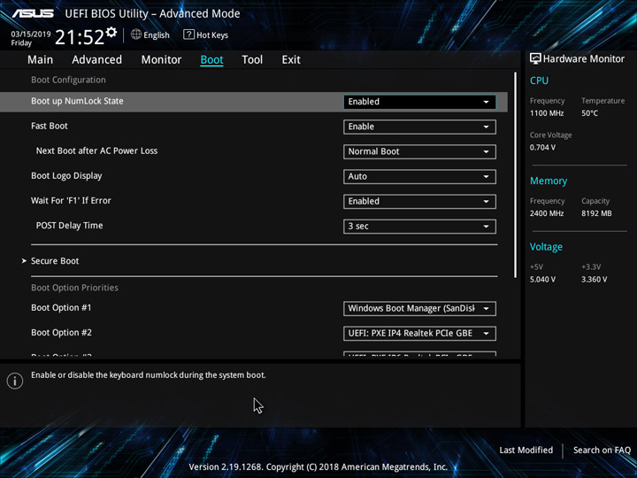This screenshot has width=637, height=478.
Task: Click the Wait For 'F1' If Error label
Action: (71, 200)
